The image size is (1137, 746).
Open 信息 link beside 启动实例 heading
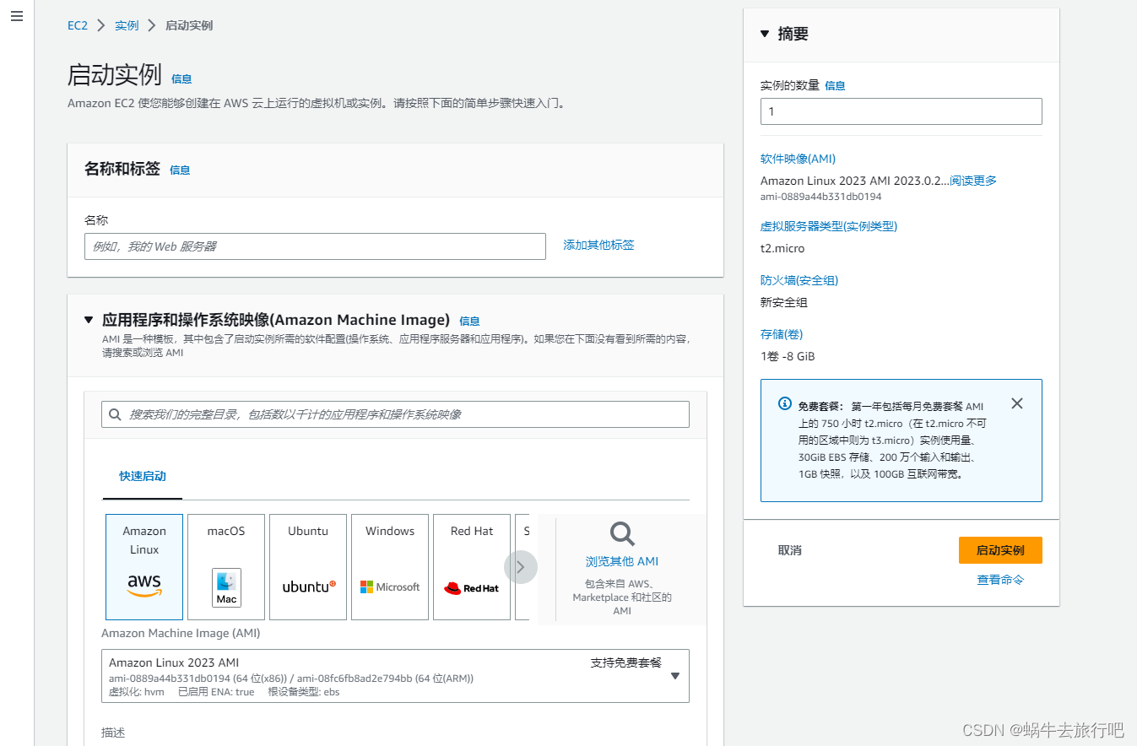(181, 78)
